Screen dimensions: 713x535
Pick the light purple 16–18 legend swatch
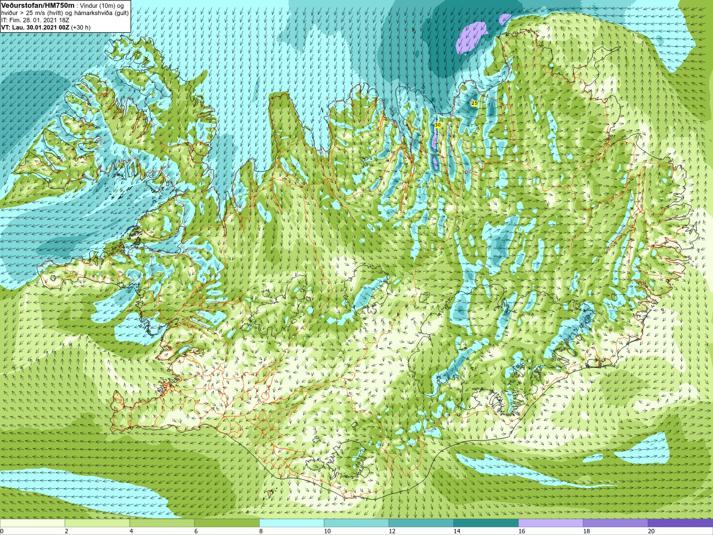[x=550, y=523]
